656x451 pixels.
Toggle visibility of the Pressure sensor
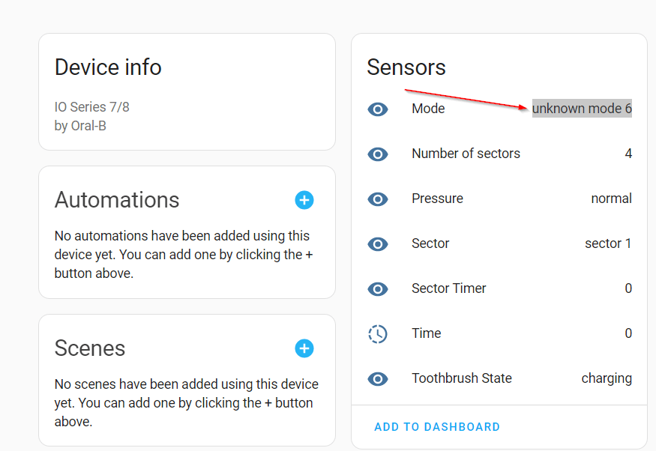[378, 199]
